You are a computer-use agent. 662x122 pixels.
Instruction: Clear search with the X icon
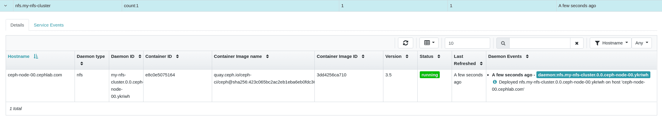click(x=577, y=43)
